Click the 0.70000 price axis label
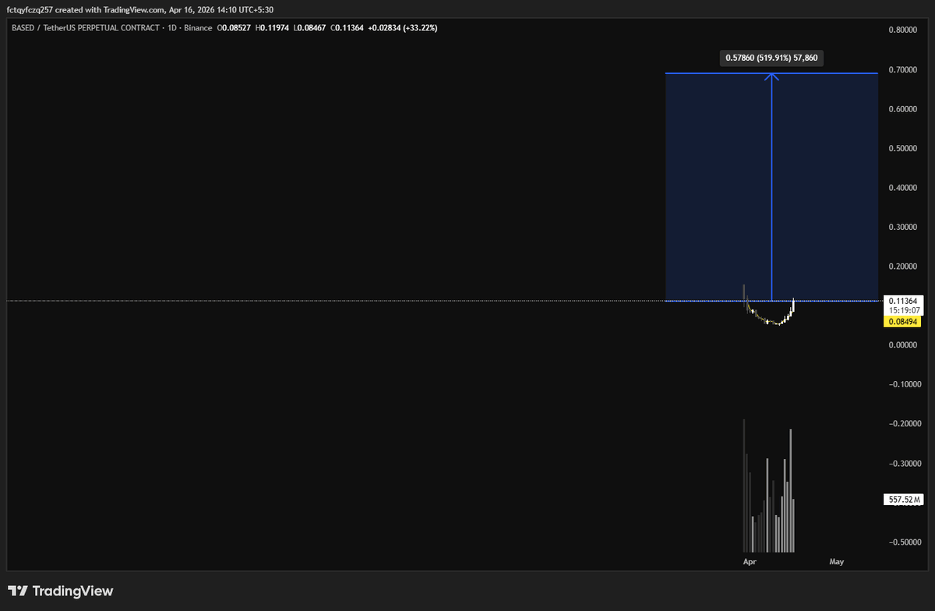The height and width of the screenshot is (611, 935). tap(903, 70)
